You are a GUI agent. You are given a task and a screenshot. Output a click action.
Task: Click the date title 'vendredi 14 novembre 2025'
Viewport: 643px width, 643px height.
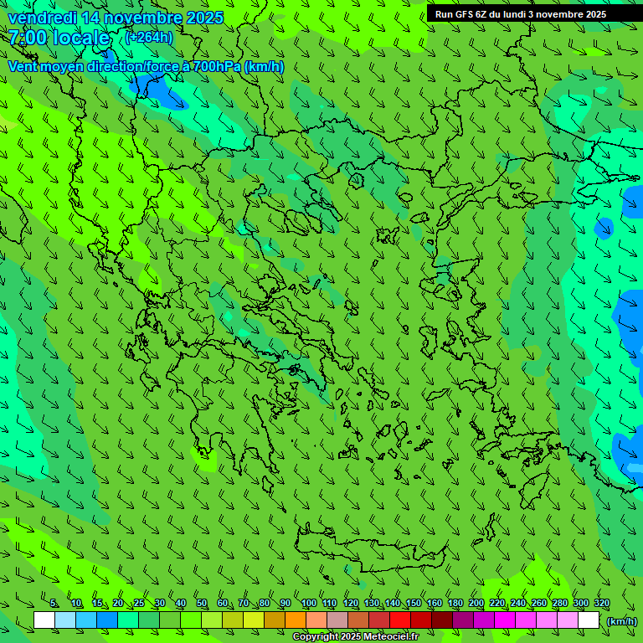116,18
